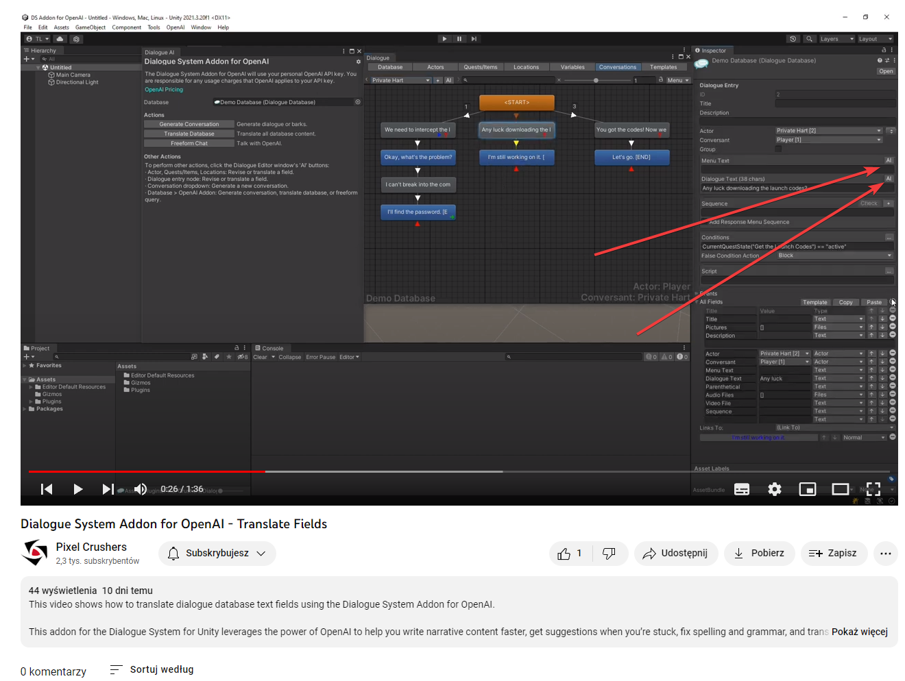Enter fullscreen video mode
905x681 pixels.
tap(873, 489)
